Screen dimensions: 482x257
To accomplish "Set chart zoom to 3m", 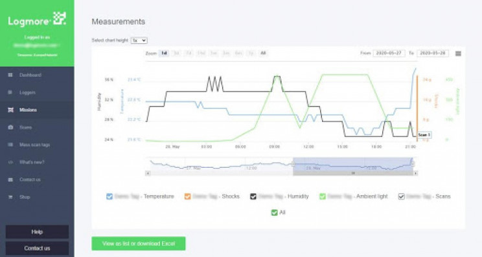I will (x=226, y=54).
